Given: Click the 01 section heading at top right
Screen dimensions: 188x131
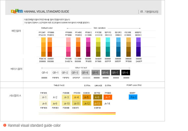Looking at the screenshot, I should point(149,12).
